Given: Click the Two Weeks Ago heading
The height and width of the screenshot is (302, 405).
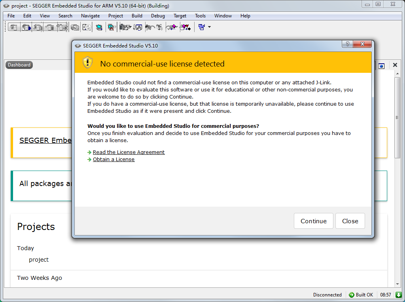Looking at the screenshot, I should tap(40, 278).
